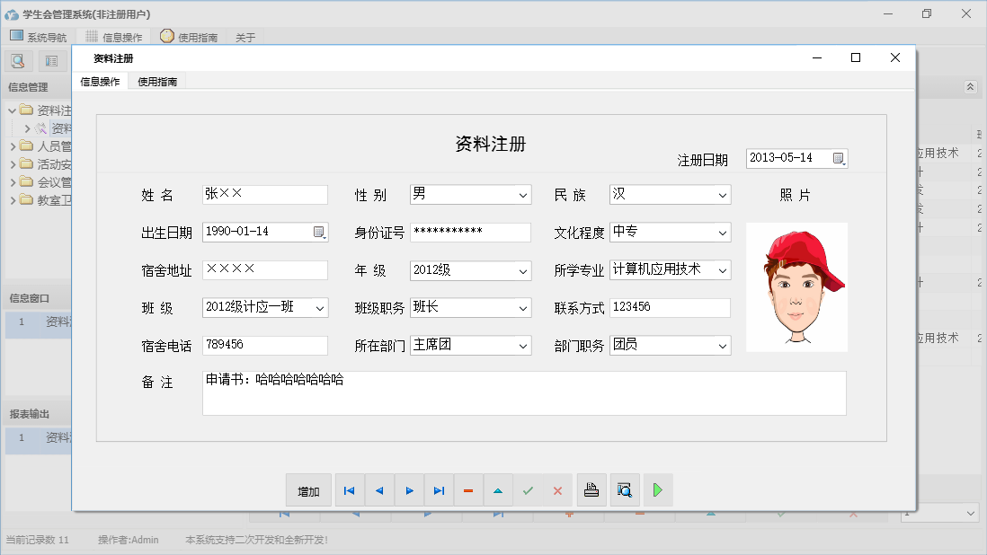The image size is (987, 555).
Task: Click the next record arrow button
Action: coord(409,490)
